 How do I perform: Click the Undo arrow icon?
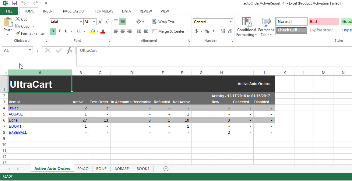pyautogui.click(x=23, y=3)
